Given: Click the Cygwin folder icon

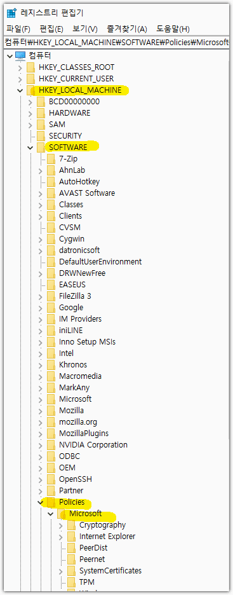Looking at the screenshot, I should (51, 238).
